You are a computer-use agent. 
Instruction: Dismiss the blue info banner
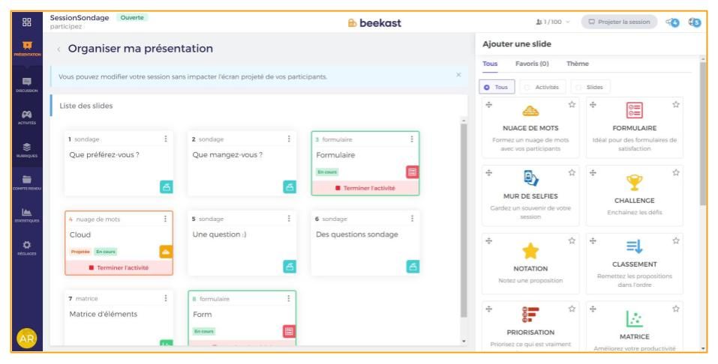coord(459,75)
